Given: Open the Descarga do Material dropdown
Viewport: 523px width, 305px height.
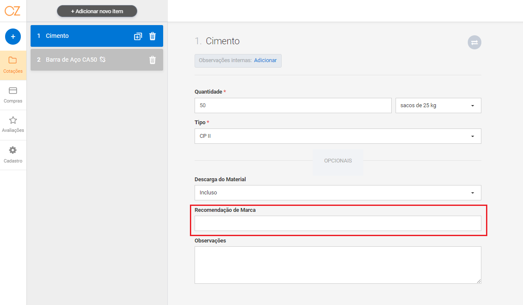Looking at the screenshot, I should pos(338,192).
